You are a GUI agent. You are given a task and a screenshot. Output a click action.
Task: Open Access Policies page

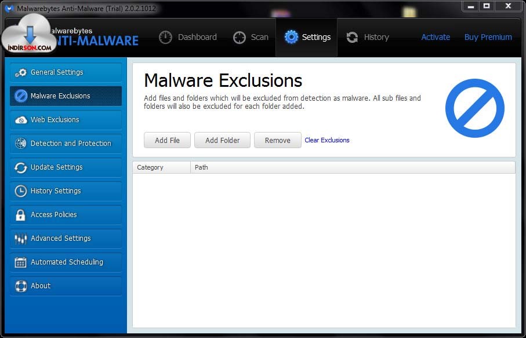point(66,215)
